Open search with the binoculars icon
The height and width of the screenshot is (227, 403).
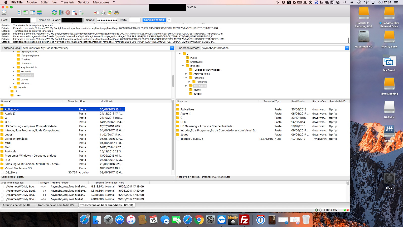pos(116,12)
